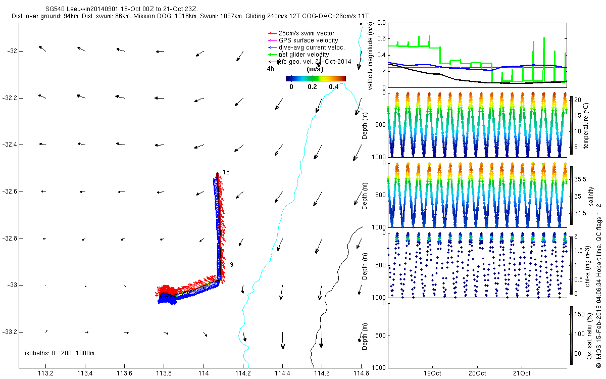
Task: Select the 'dive-avg current veloc.' legend label
Action: point(312,48)
